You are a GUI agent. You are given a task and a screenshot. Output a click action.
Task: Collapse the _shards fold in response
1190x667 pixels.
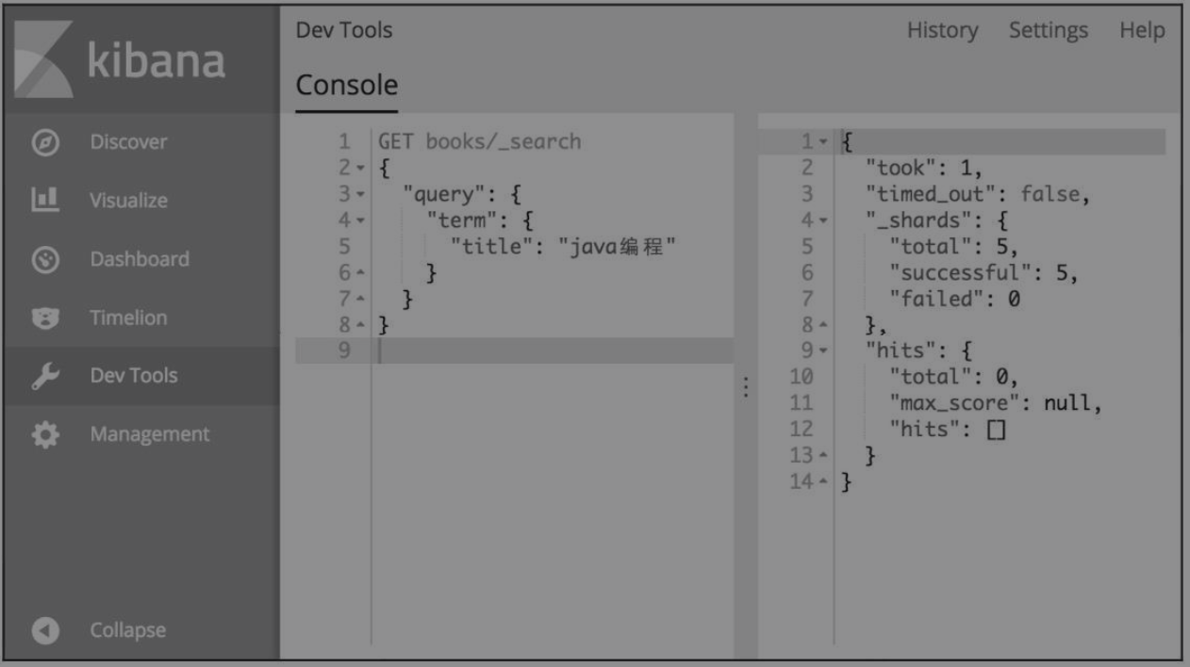click(822, 221)
